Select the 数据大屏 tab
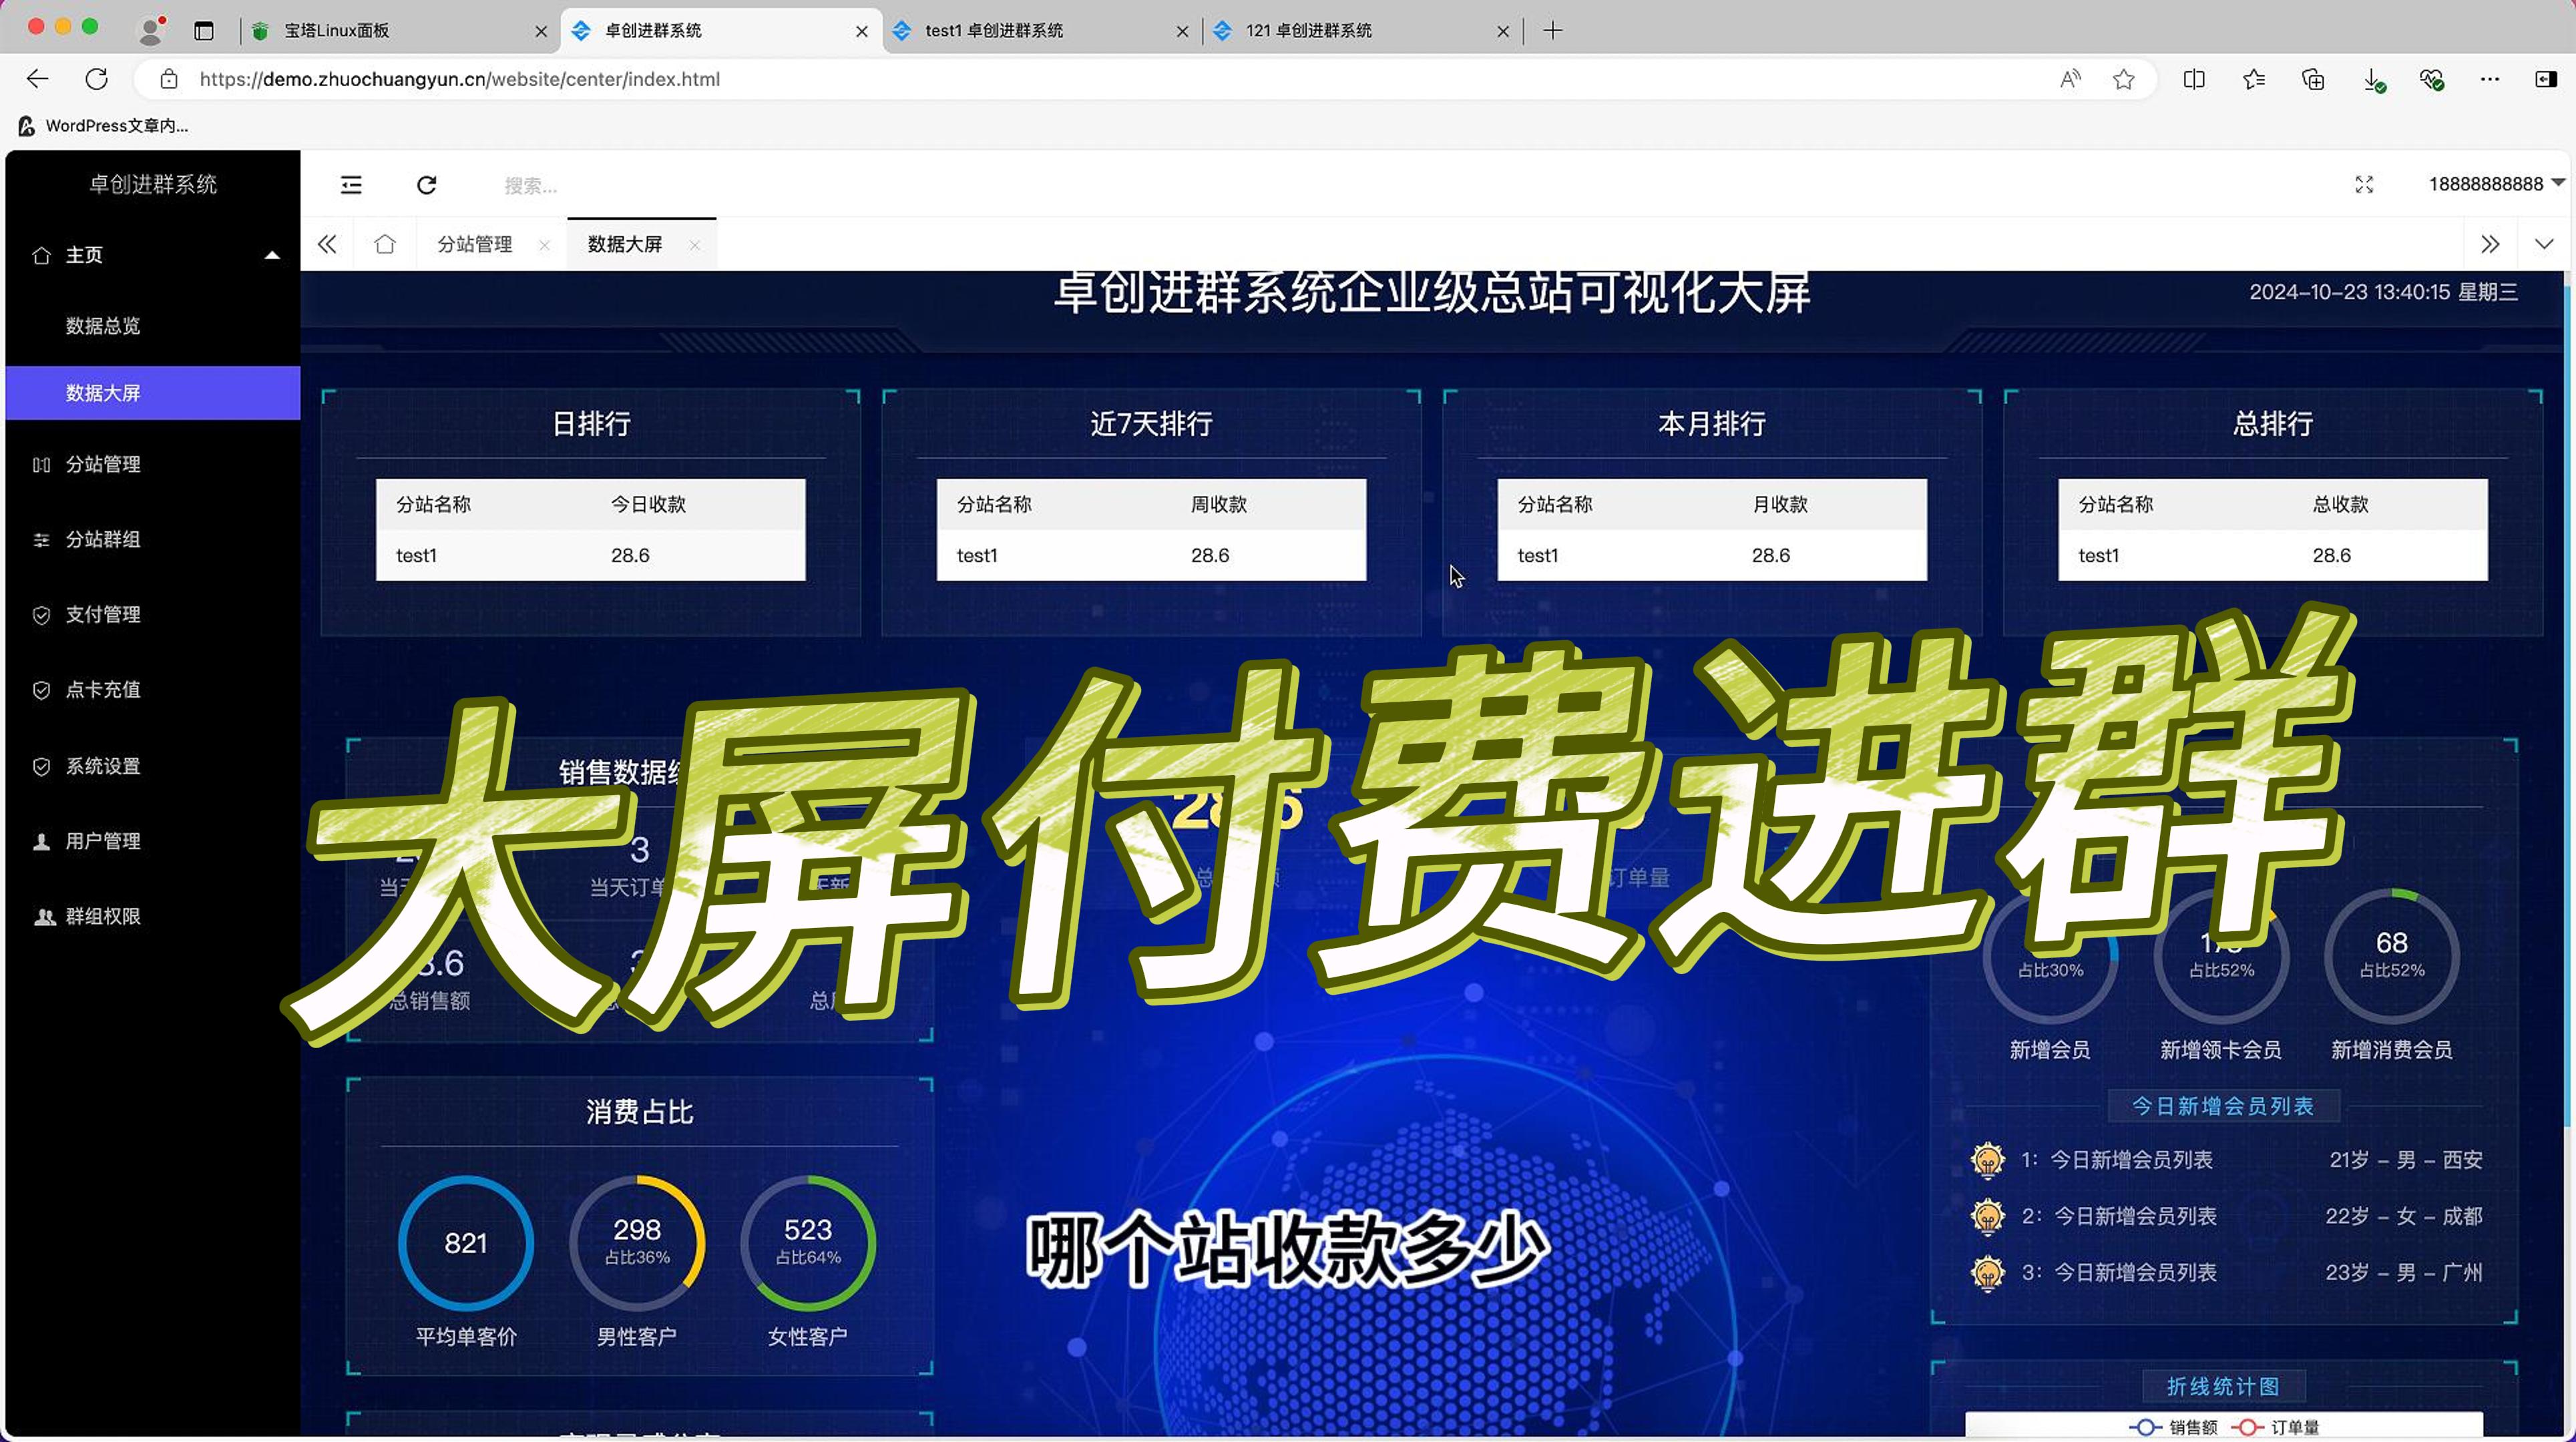Screen dimensions: 2576x1442 [x=625, y=244]
